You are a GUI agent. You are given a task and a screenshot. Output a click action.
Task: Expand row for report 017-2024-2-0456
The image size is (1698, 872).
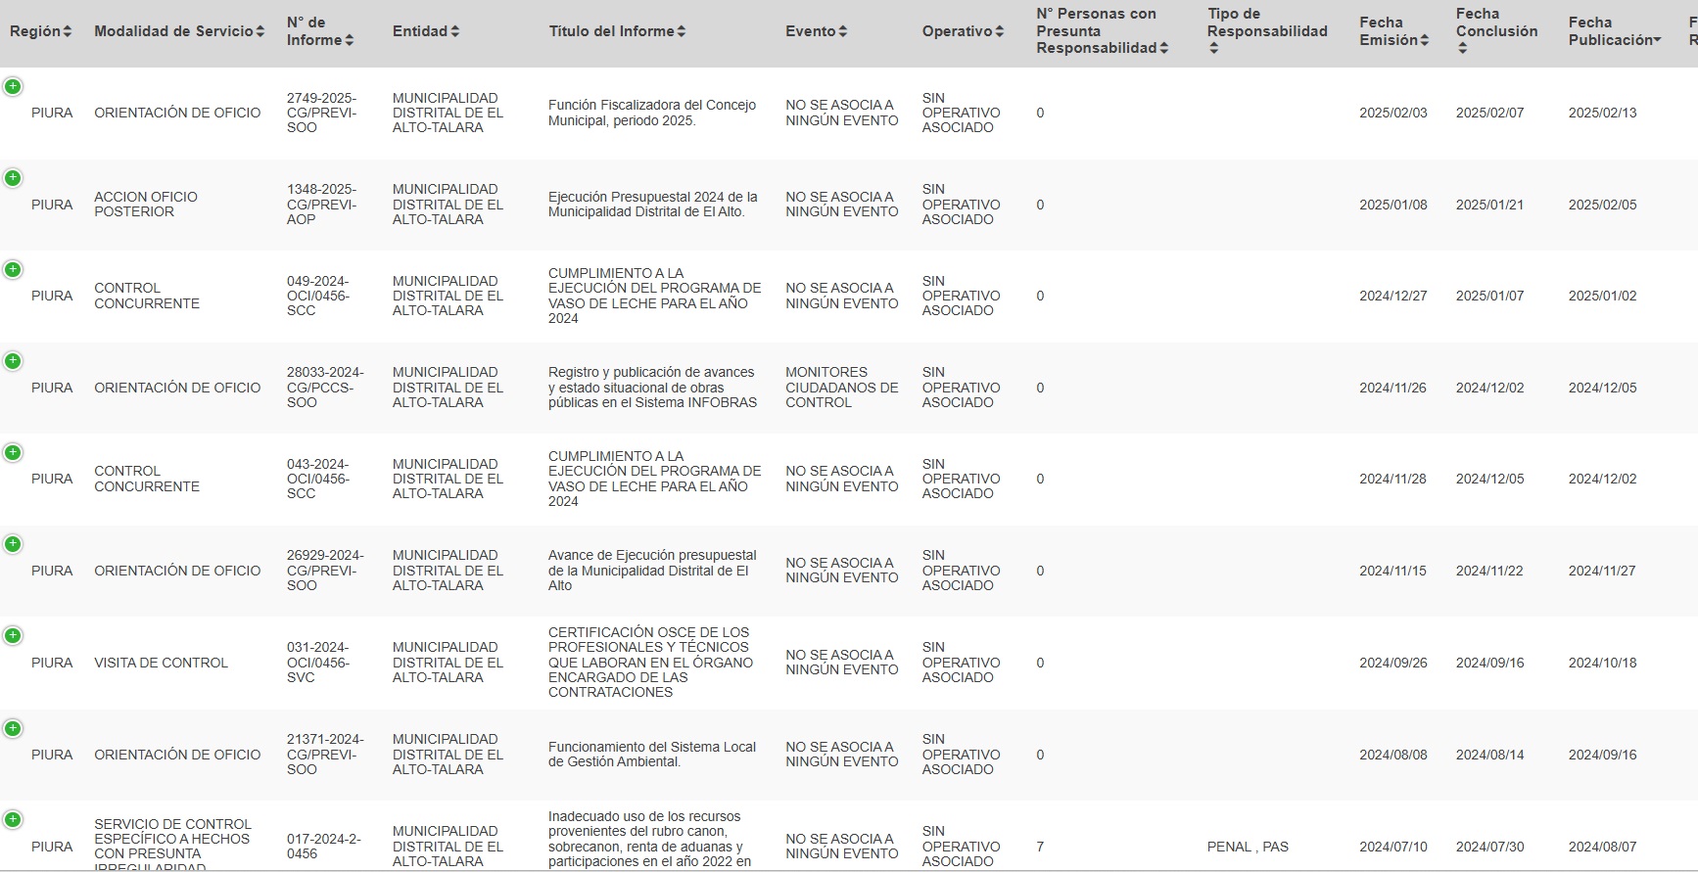13,820
